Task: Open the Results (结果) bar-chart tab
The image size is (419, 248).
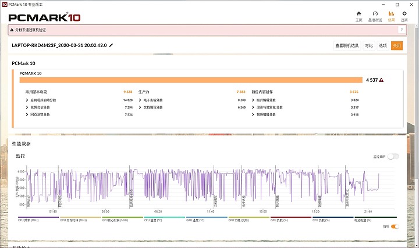Action: tap(391, 16)
